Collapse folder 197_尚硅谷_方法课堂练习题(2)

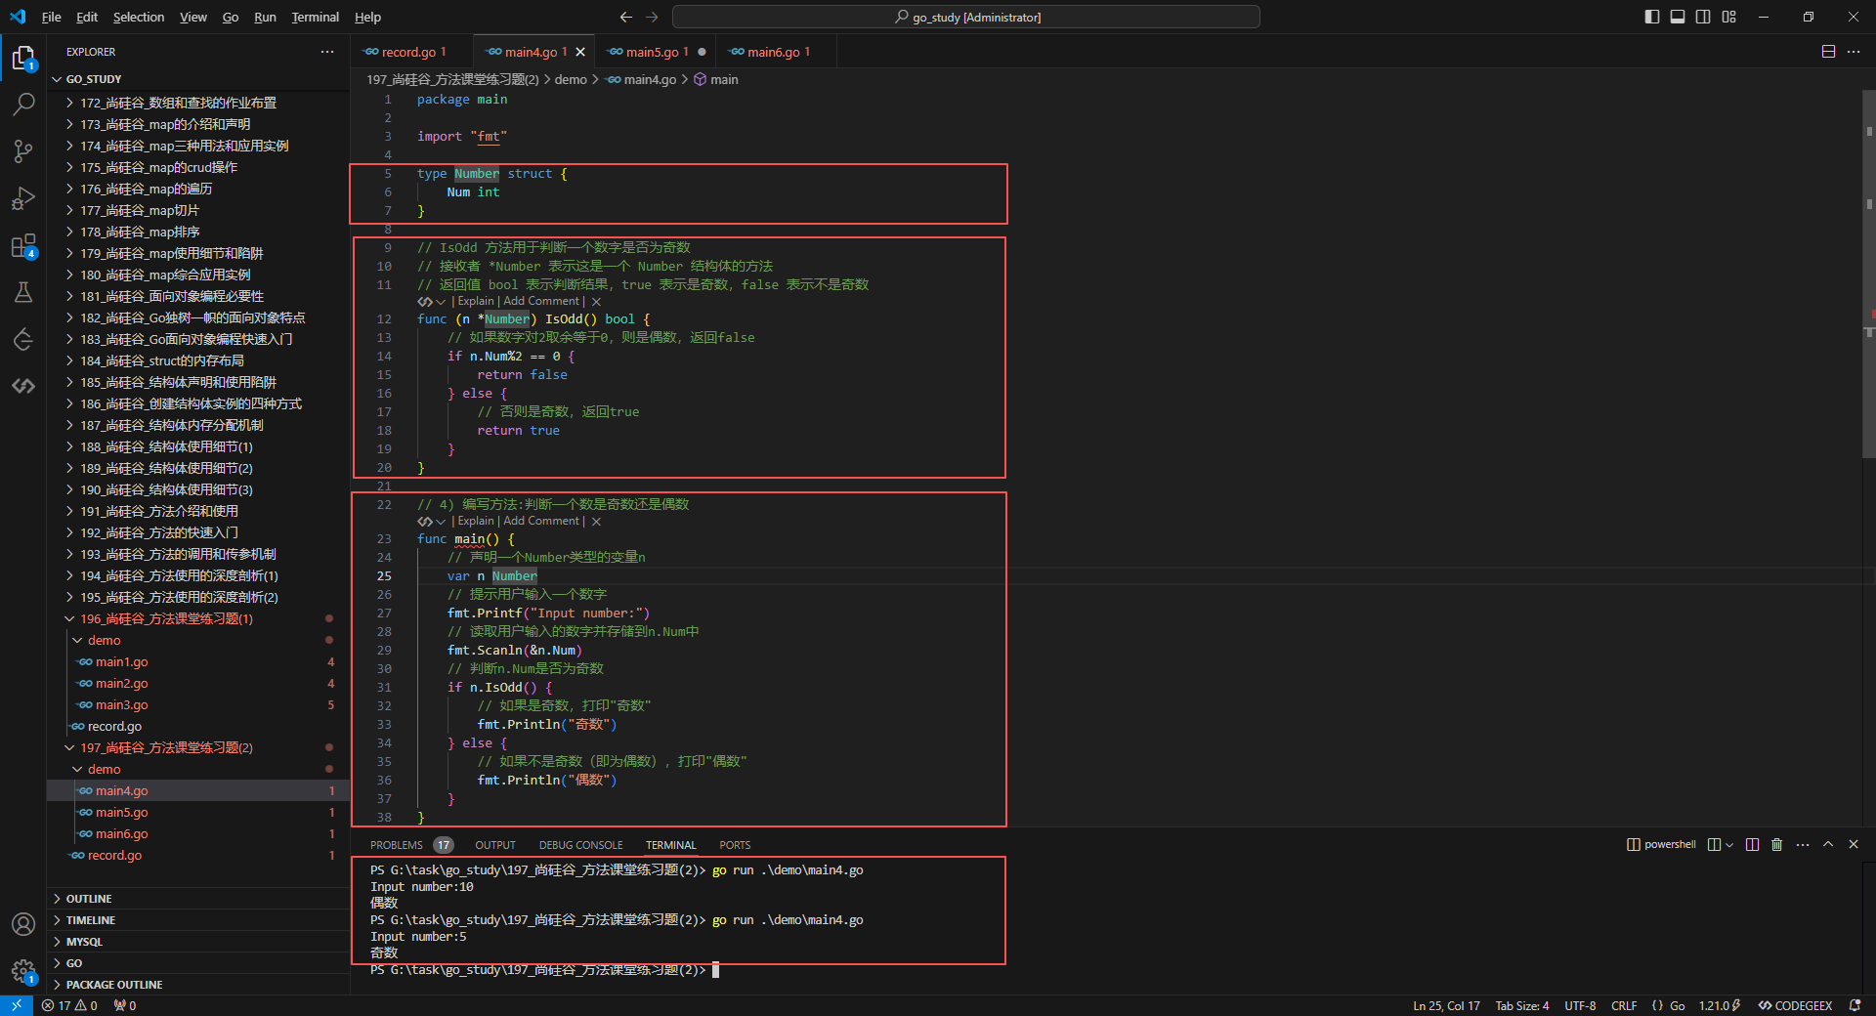166,747
